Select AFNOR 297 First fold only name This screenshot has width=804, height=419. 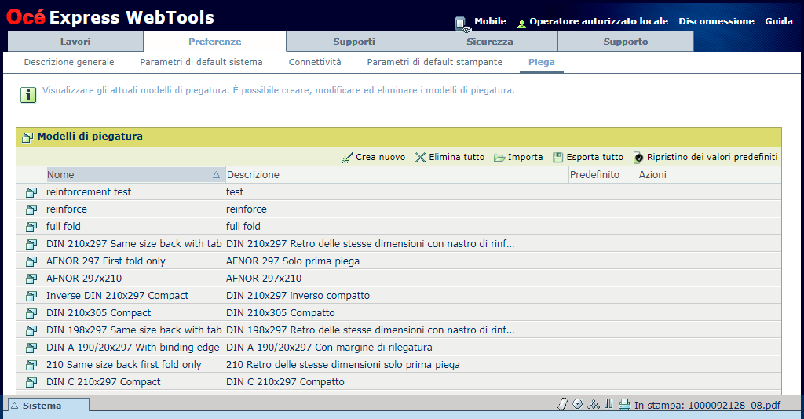106,261
